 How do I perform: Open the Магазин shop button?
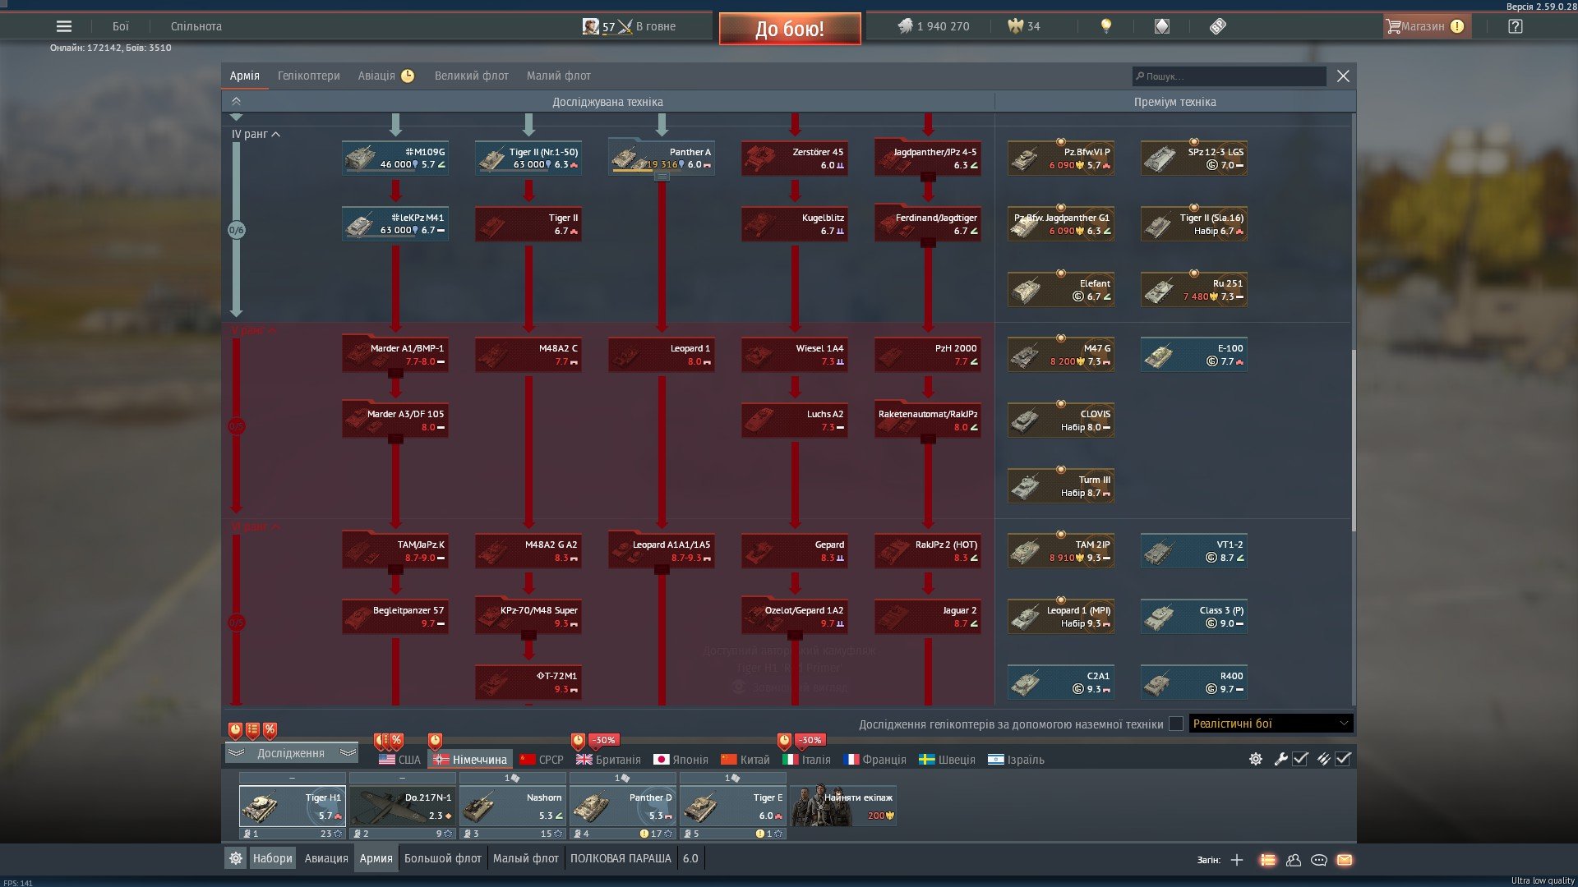(x=1427, y=26)
